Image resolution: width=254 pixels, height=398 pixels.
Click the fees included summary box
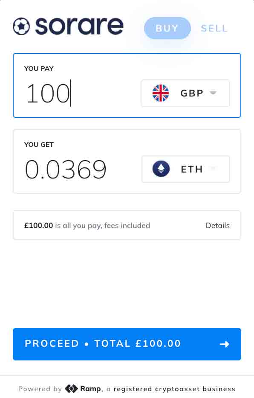click(x=127, y=225)
